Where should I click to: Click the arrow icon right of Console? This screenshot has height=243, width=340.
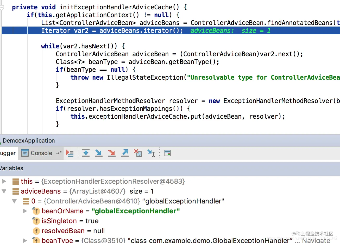[x=59, y=153]
